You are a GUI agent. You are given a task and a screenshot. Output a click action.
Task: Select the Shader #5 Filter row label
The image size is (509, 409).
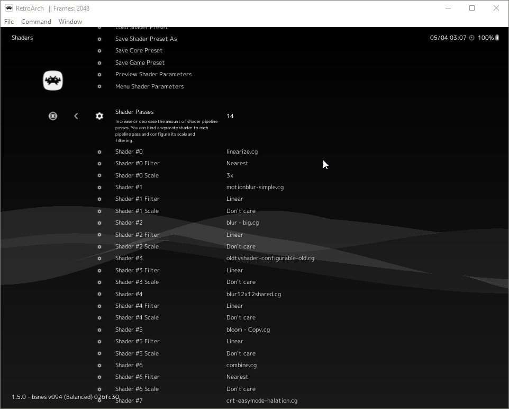138,341
